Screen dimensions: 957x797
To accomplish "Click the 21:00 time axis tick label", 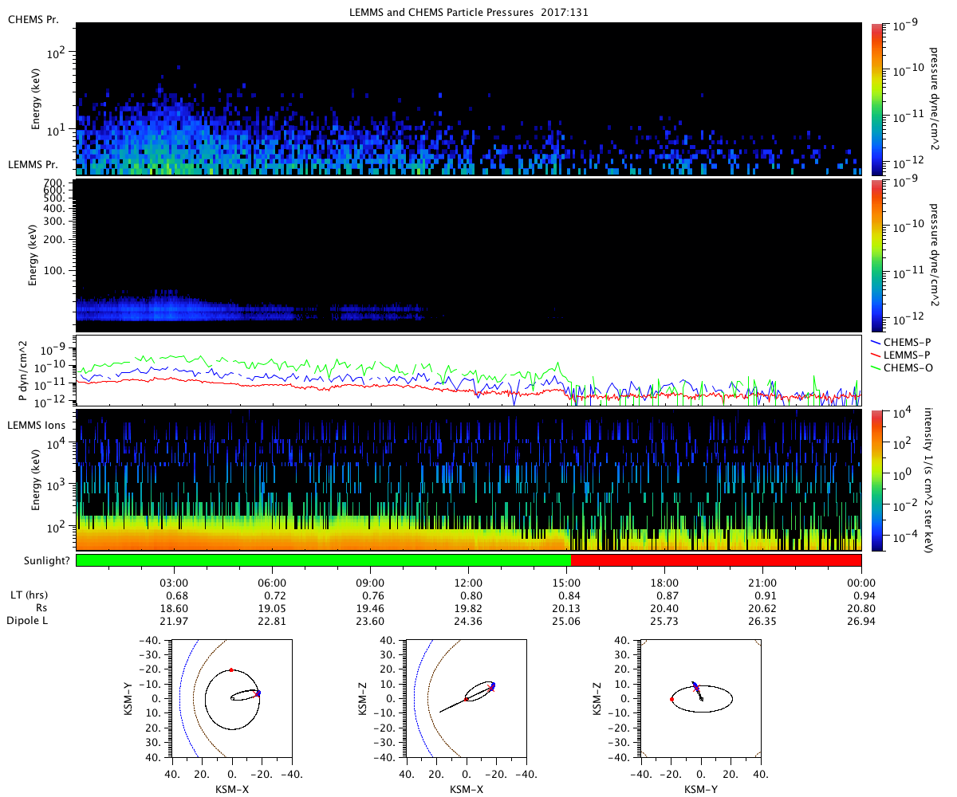I will coord(763,583).
